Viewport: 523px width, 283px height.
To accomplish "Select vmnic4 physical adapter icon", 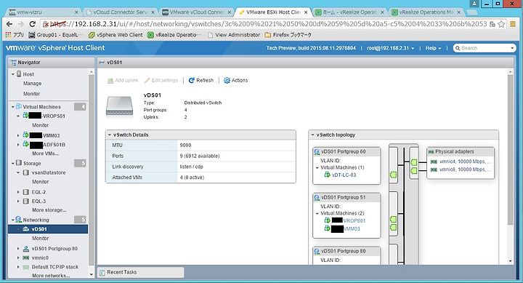I will pos(434,162).
